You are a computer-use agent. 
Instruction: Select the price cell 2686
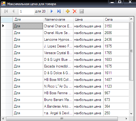tap(116, 33)
